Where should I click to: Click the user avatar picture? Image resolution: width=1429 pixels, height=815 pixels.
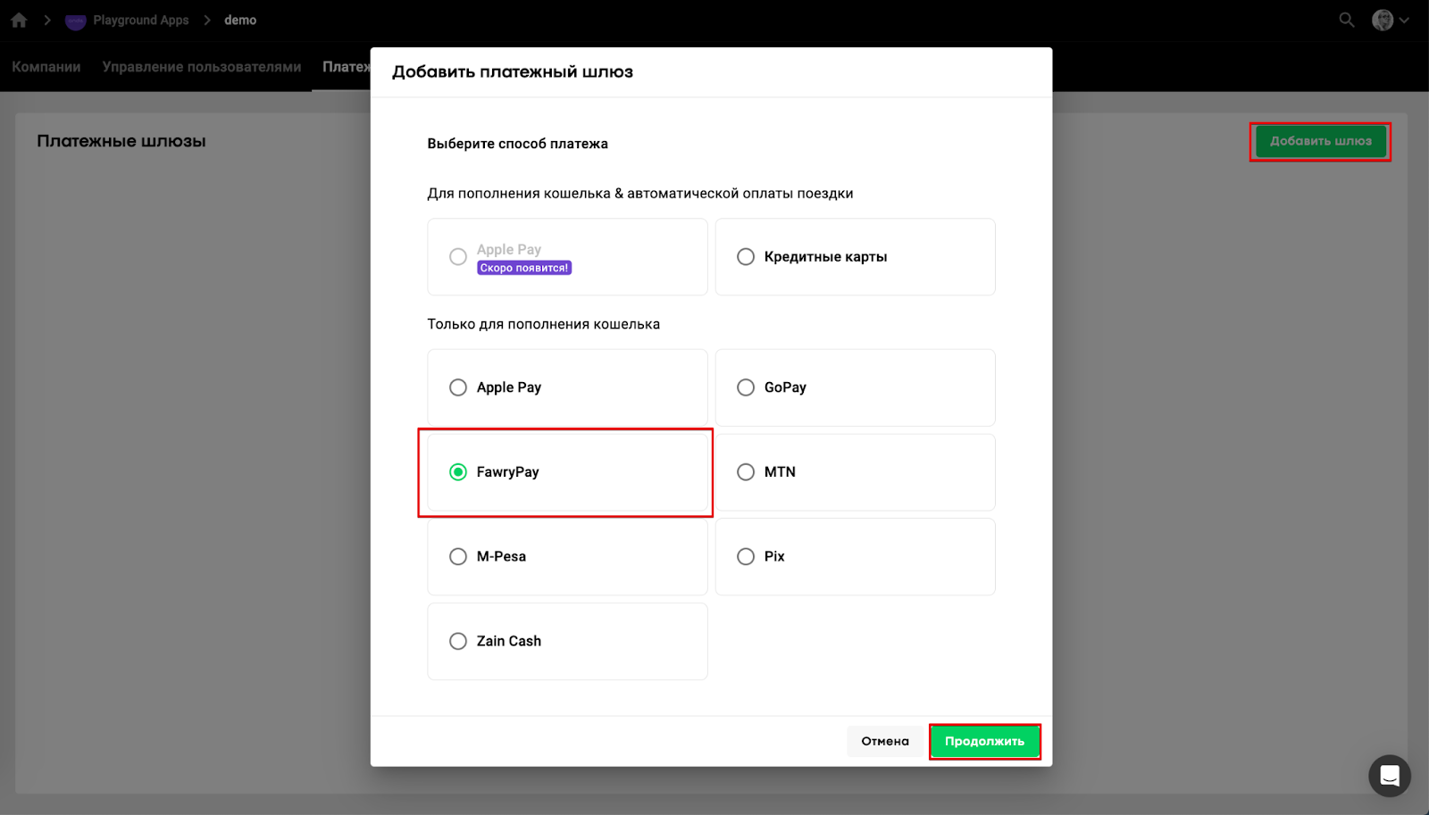click(1382, 20)
